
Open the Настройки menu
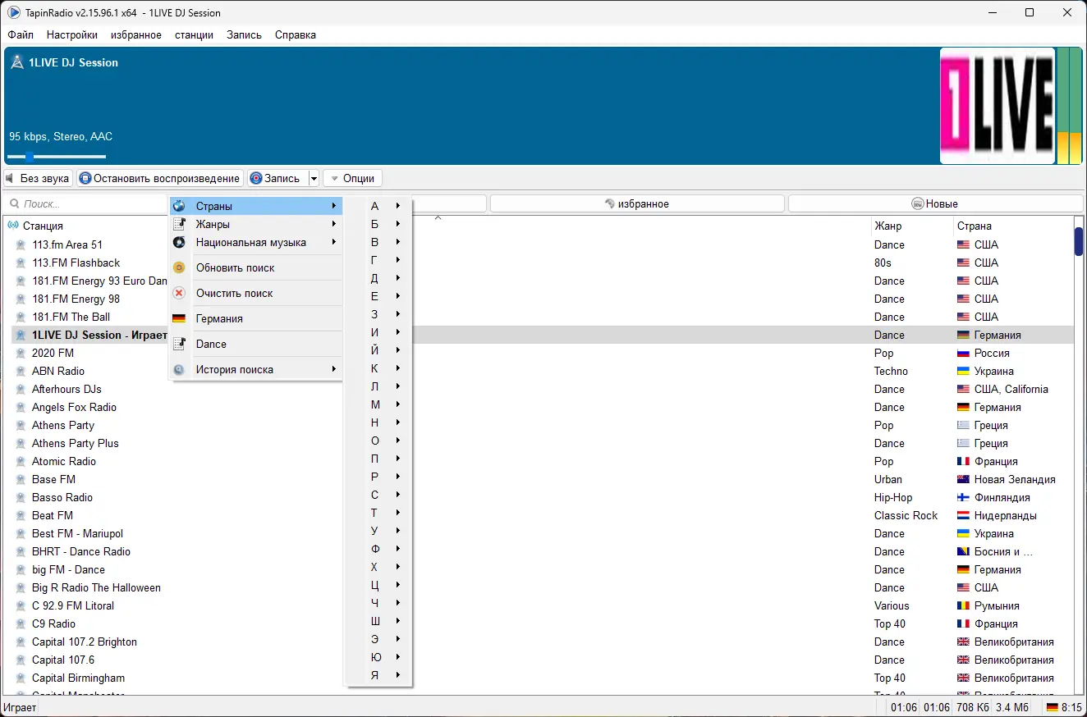pos(72,34)
